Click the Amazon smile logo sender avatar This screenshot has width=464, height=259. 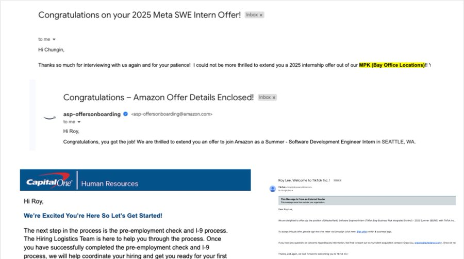pyautogui.click(x=49, y=117)
